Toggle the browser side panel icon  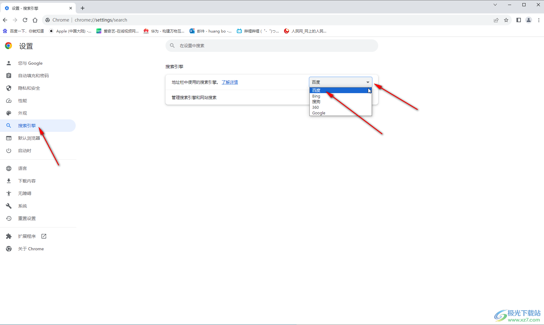[519, 20]
